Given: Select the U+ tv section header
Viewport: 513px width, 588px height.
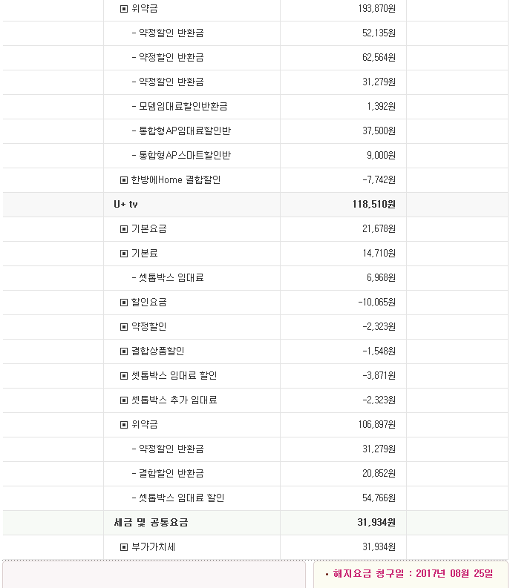Looking at the screenshot, I should point(126,205).
